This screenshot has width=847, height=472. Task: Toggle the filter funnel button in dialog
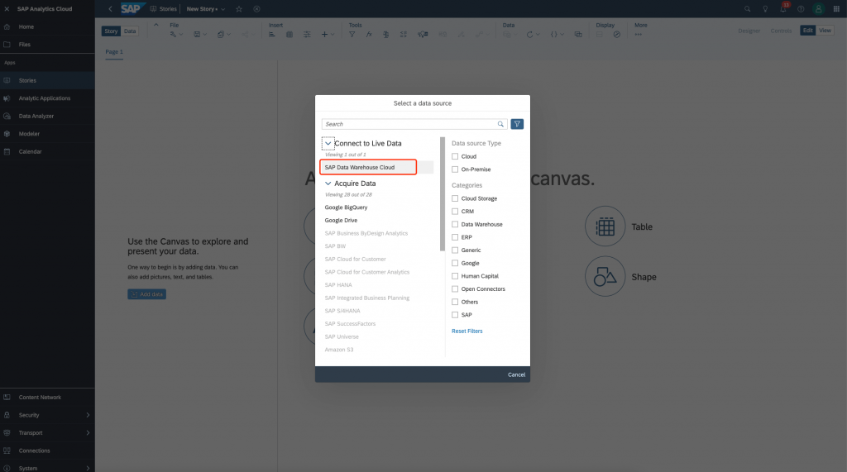pos(517,124)
